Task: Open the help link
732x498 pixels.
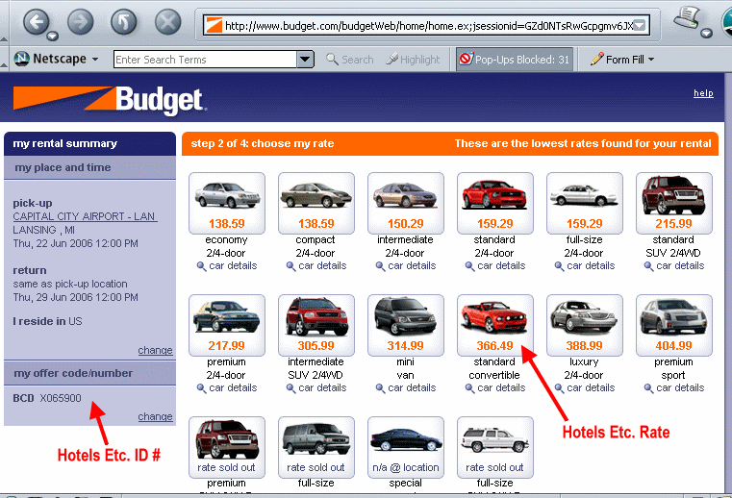Action: pyautogui.click(x=703, y=93)
